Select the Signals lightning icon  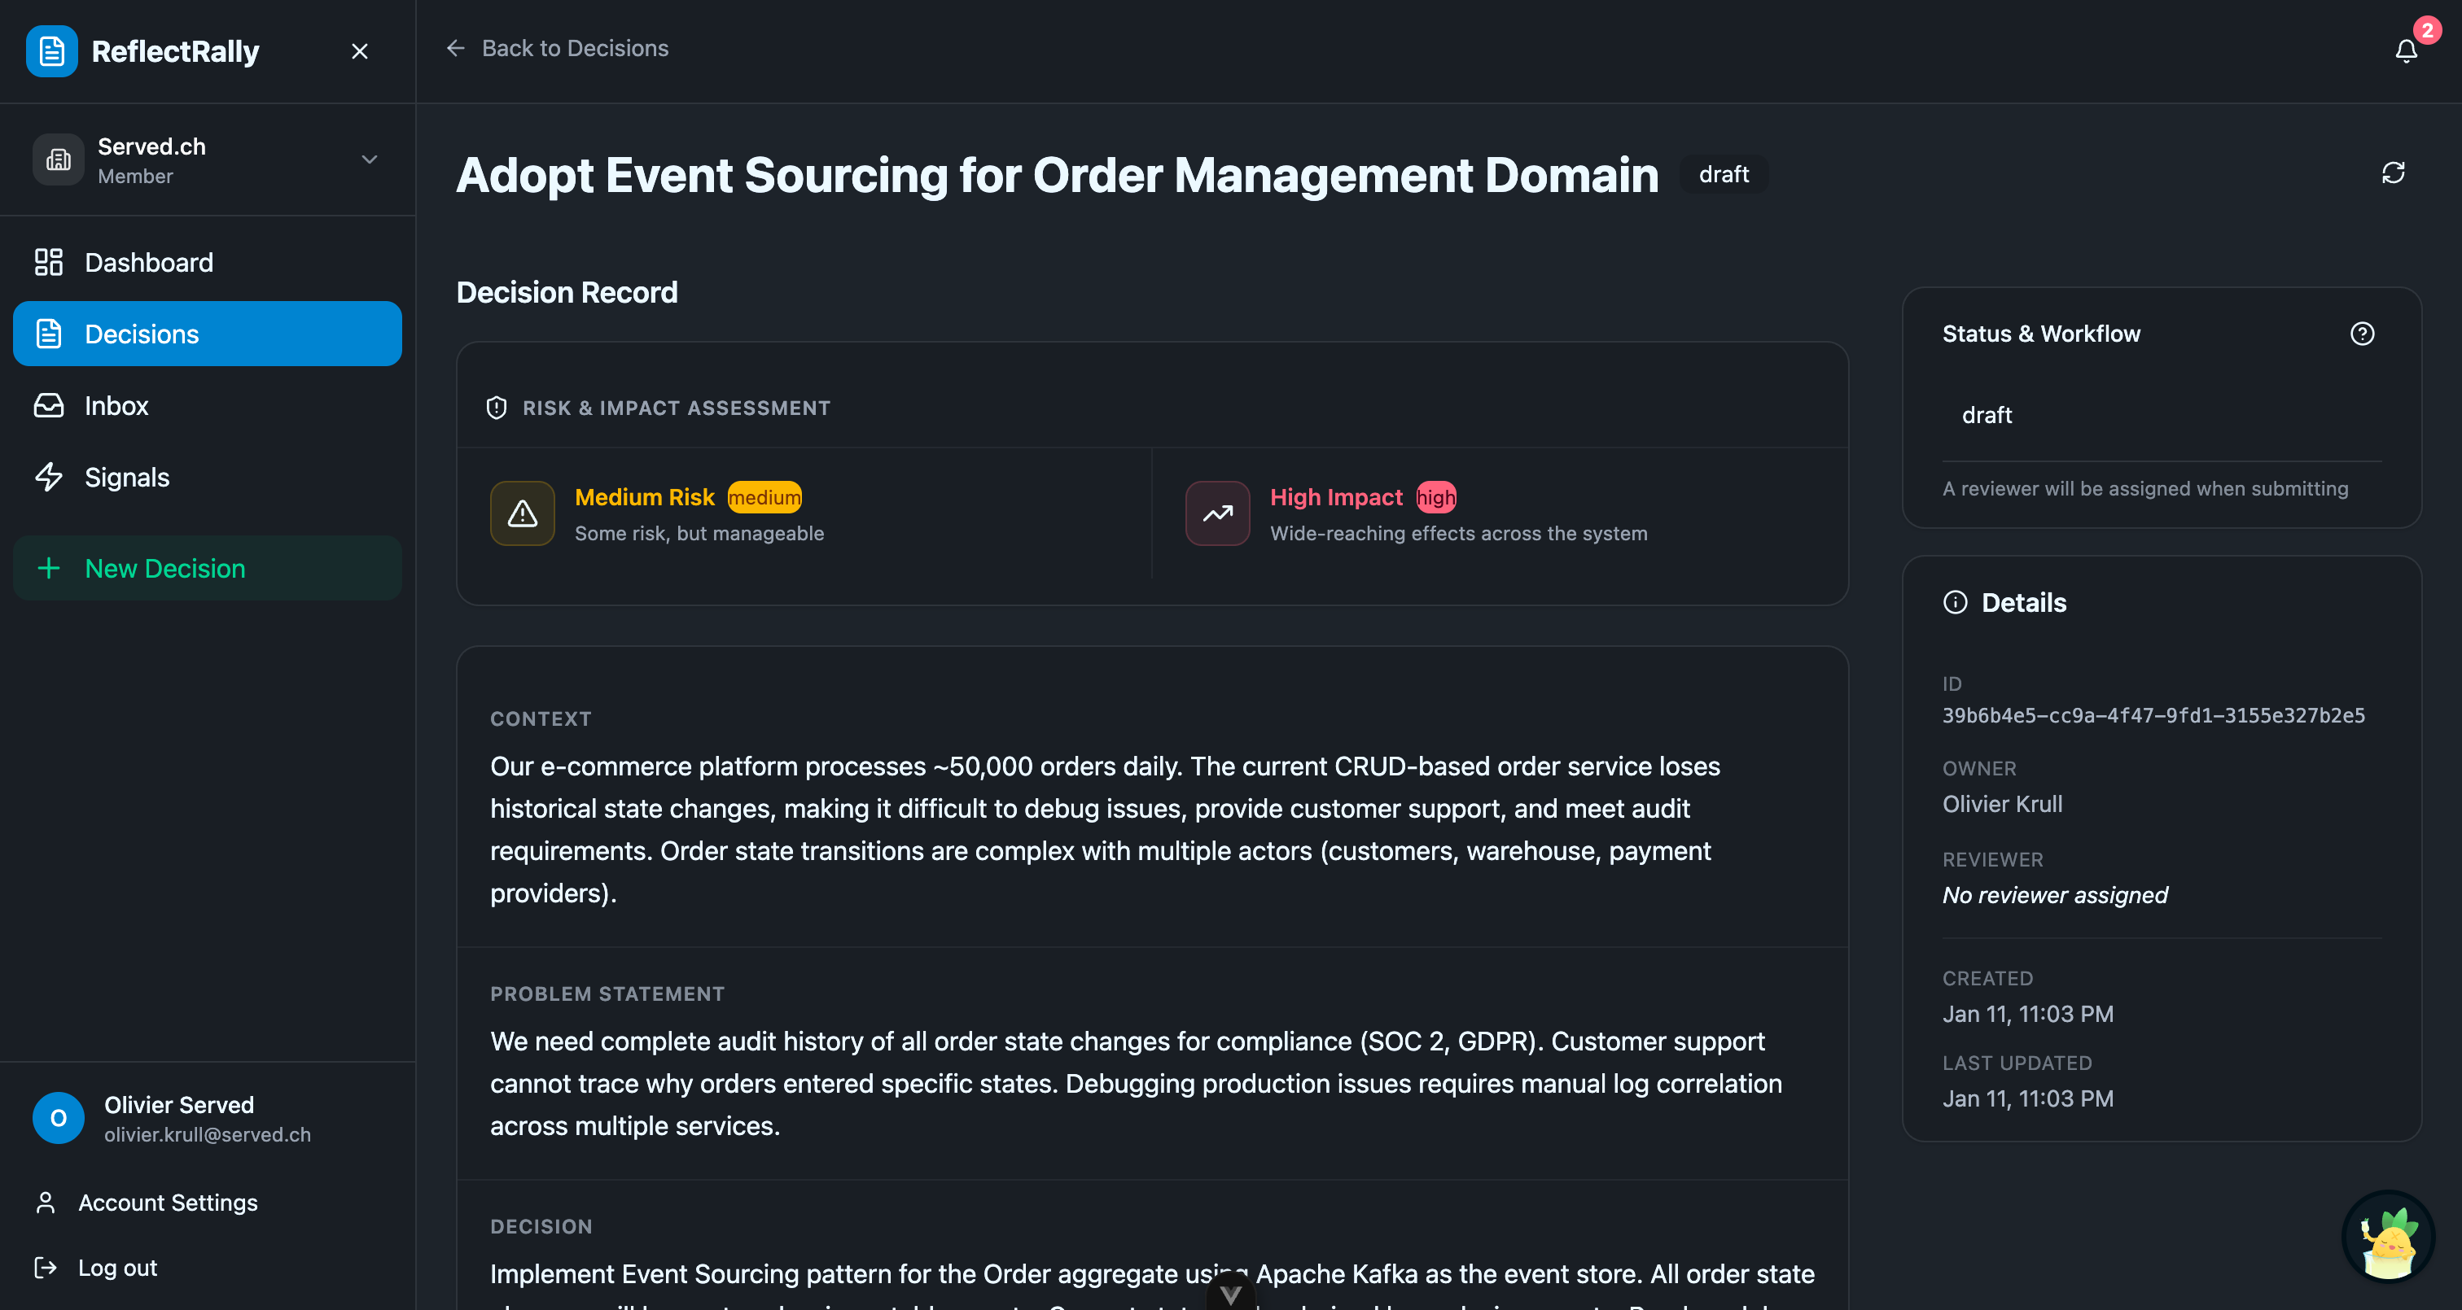(48, 477)
